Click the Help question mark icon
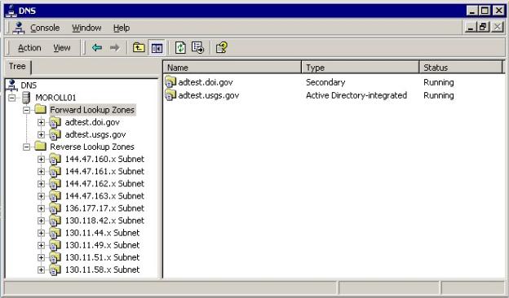This screenshot has height=298, width=509. (x=222, y=47)
